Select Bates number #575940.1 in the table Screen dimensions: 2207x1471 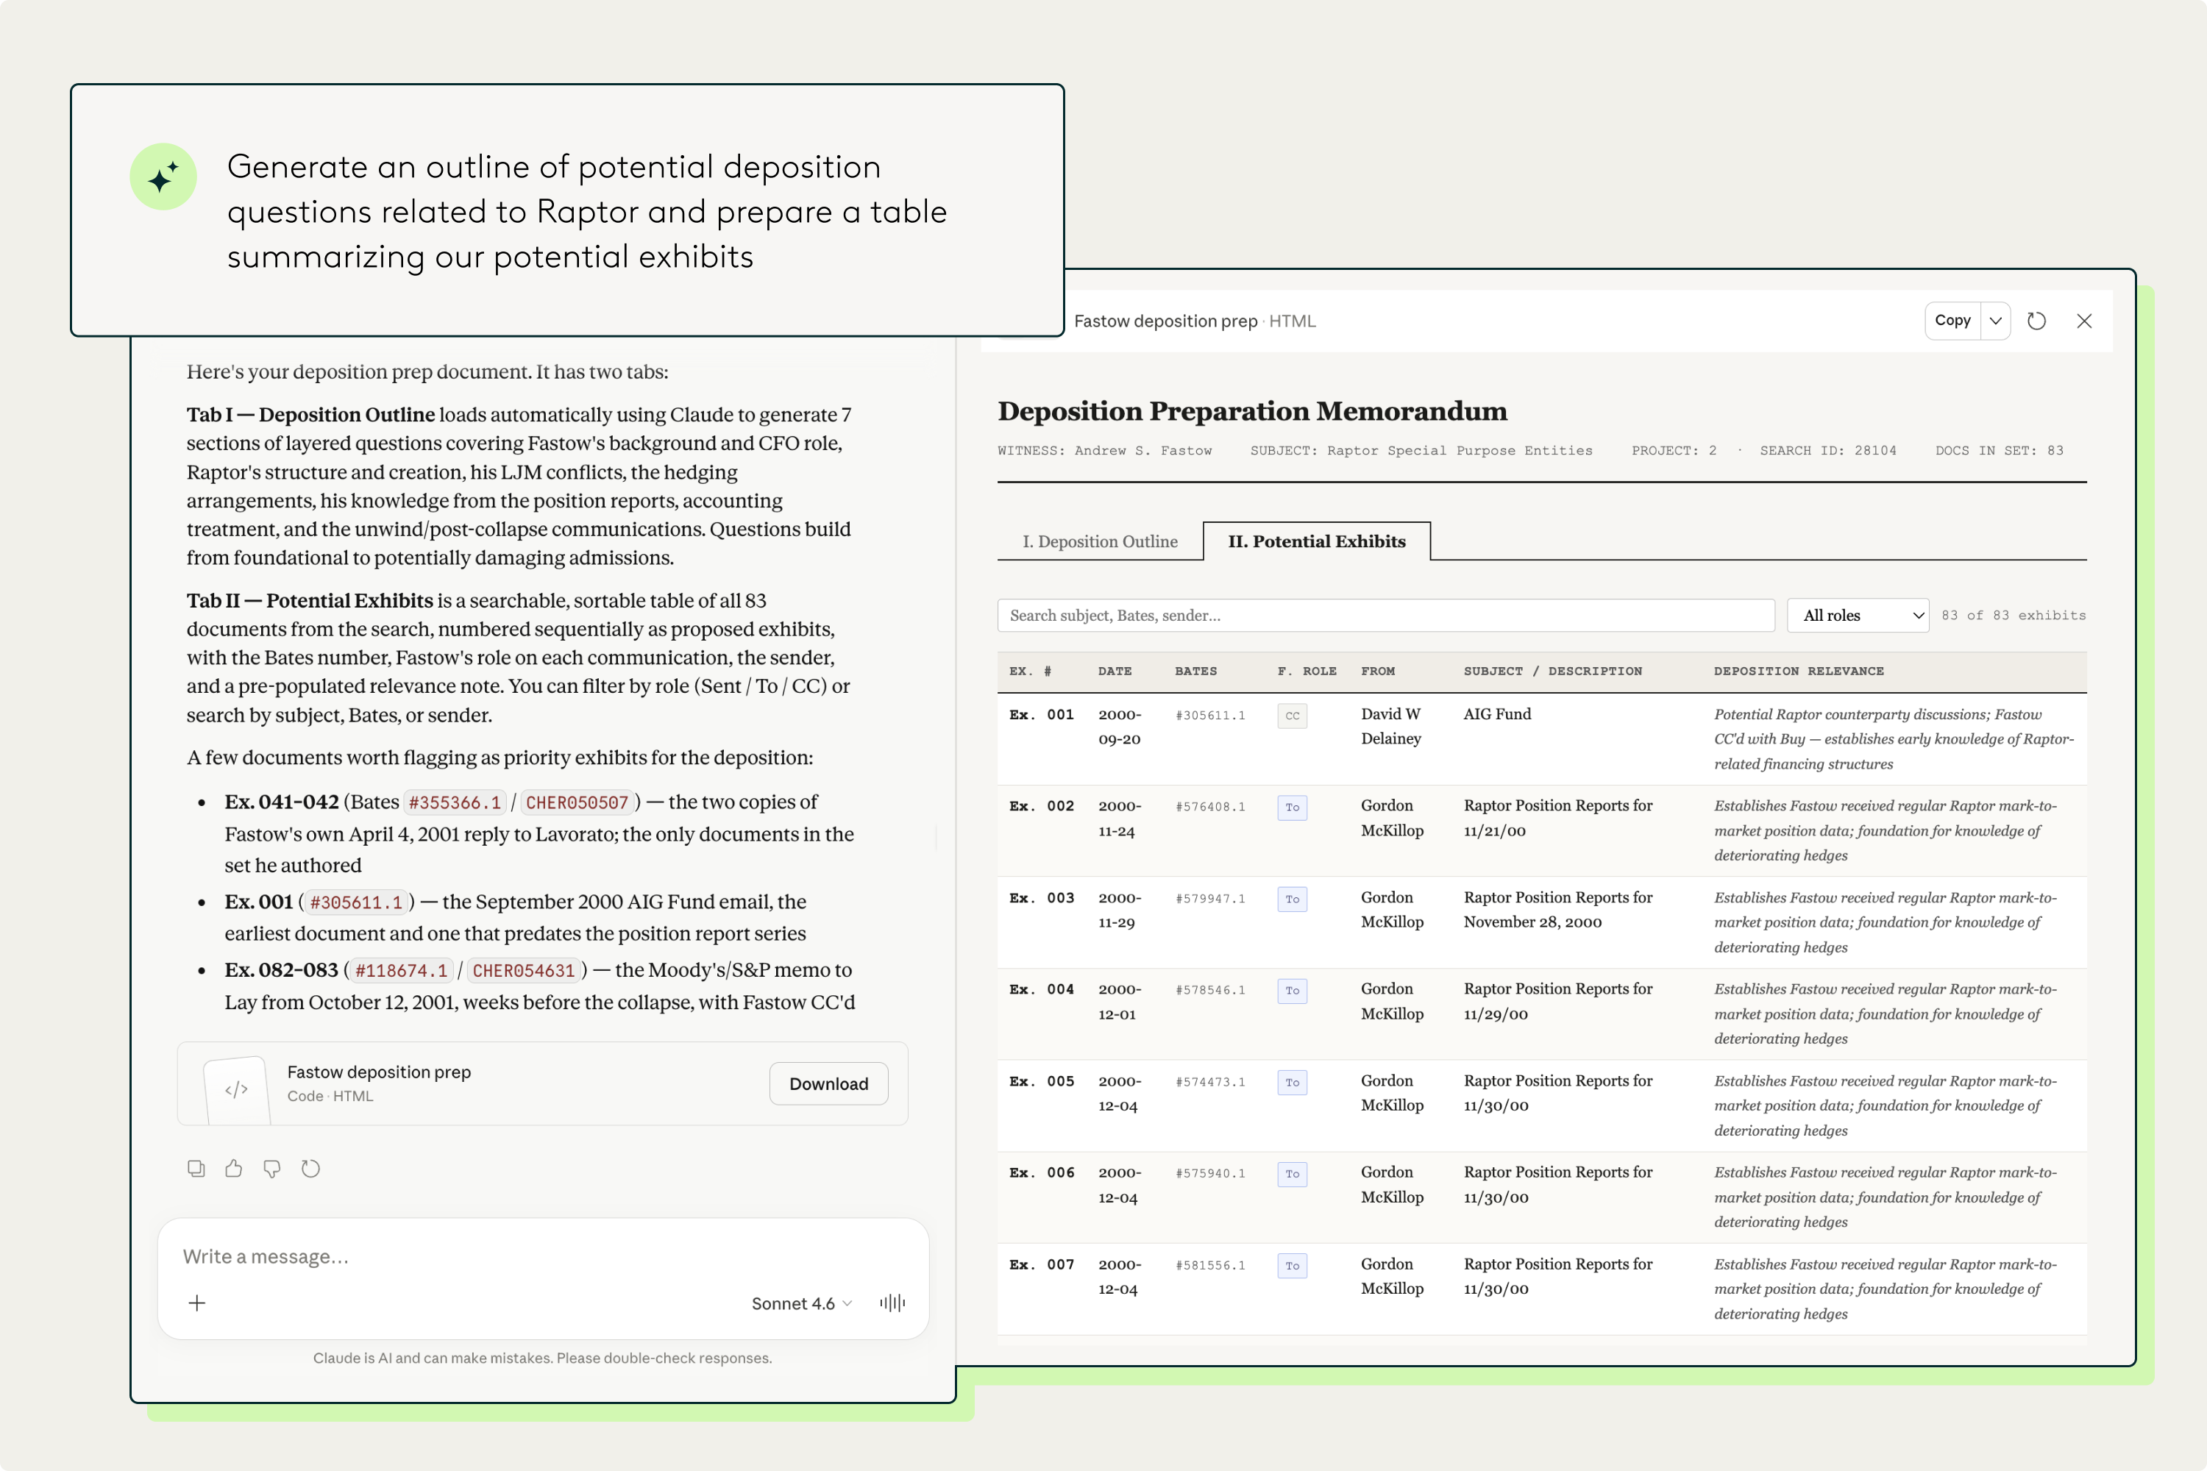pyautogui.click(x=1210, y=1174)
